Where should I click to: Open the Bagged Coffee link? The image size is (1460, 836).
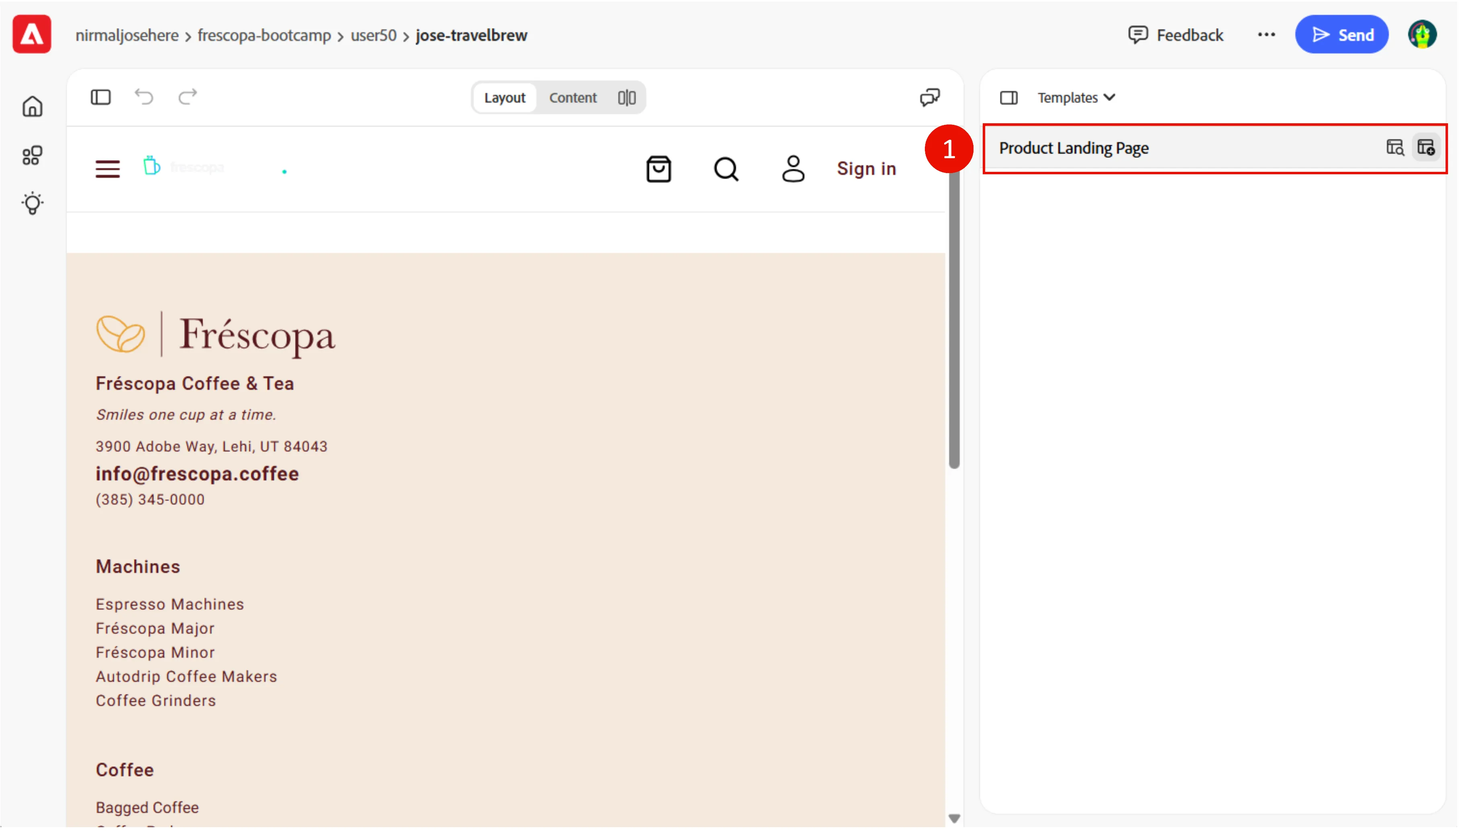tap(147, 808)
